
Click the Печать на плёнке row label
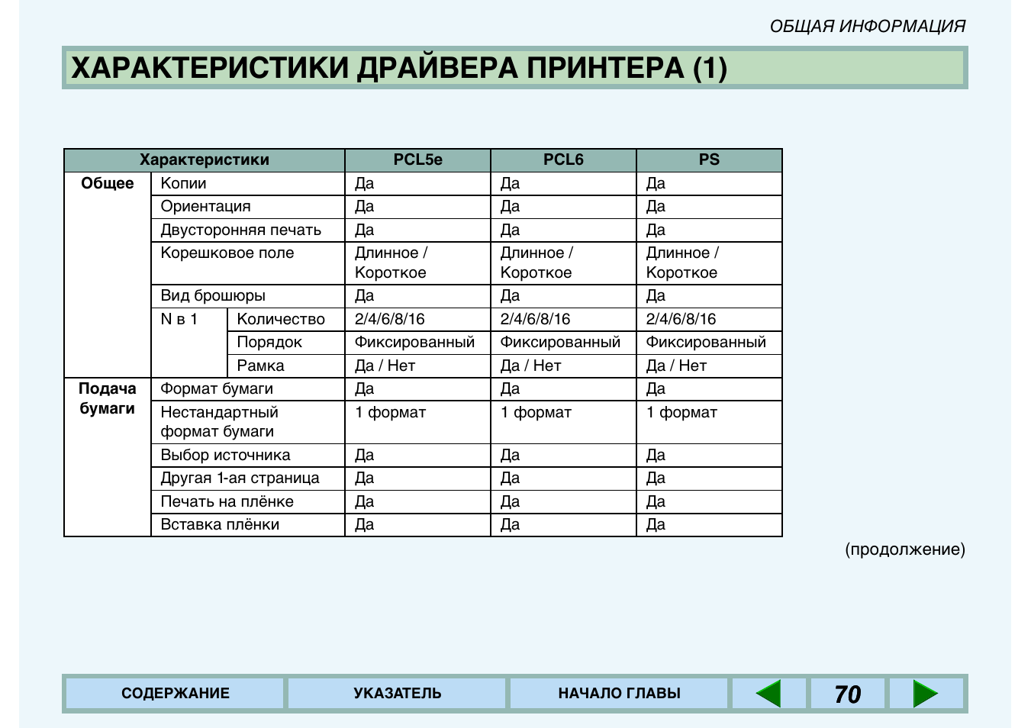[x=227, y=502]
